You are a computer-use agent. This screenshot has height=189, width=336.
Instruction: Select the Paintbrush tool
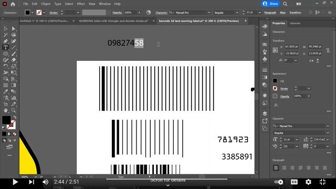[14, 54]
